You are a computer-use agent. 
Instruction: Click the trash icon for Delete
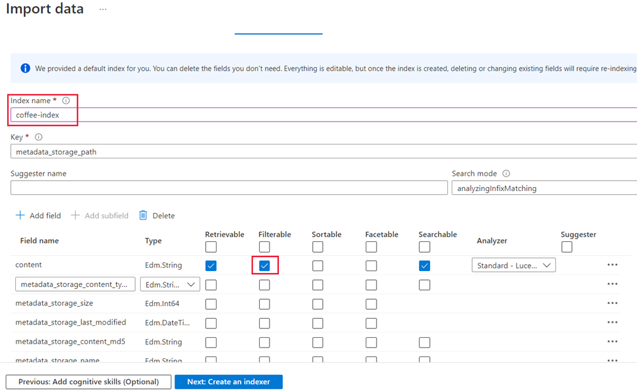coord(143,215)
